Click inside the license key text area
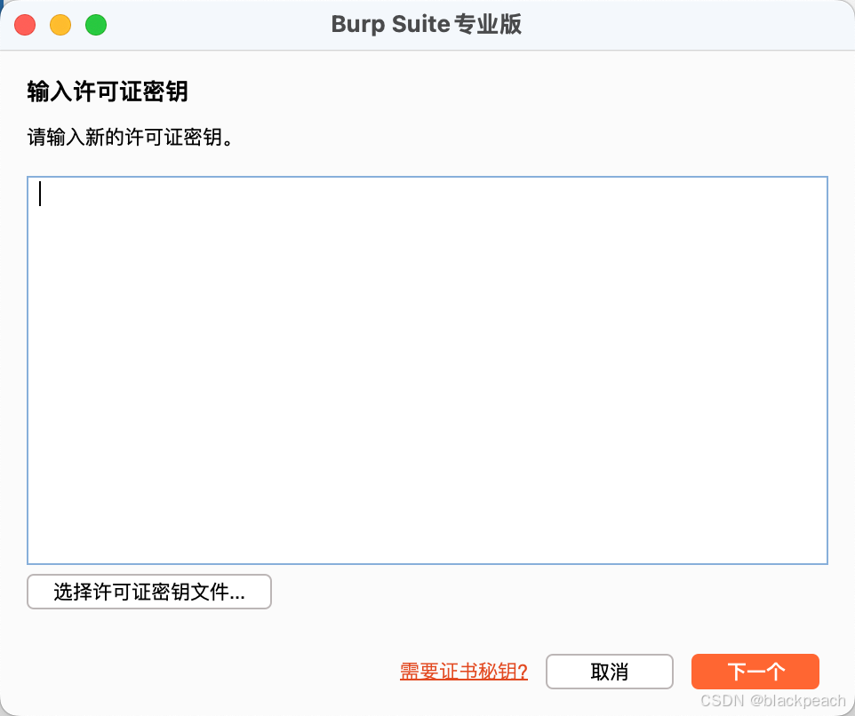Image resolution: width=855 pixels, height=716 pixels. 427,370
